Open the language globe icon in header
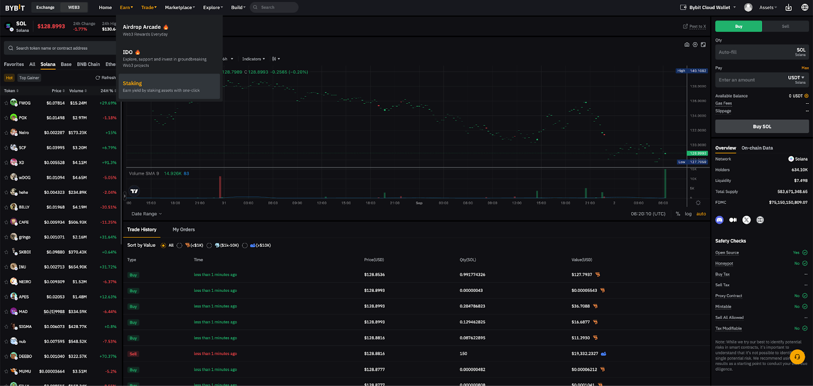This screenshot has height=386, width=813. coord(805,7)
